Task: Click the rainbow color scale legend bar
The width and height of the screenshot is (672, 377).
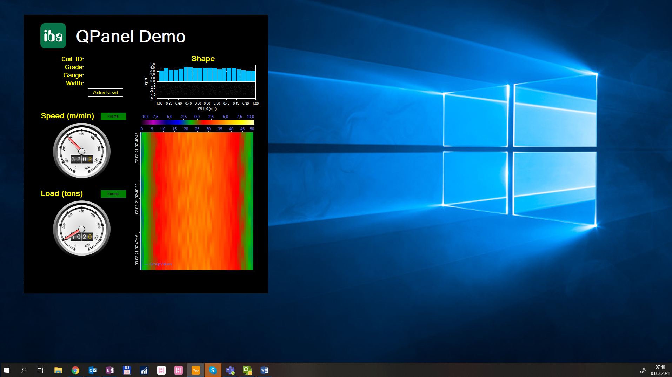Action: (x=198, y=122)
